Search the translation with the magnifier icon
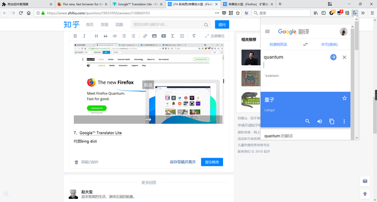Image resolution: width=377 pixels, height=202 pixels. 307,121
